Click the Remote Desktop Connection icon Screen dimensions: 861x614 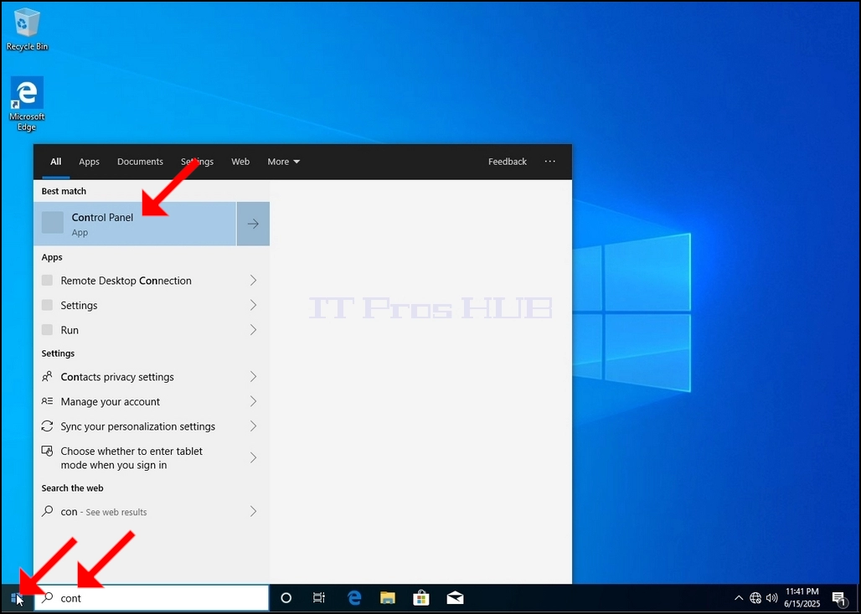tap(47, 280)
